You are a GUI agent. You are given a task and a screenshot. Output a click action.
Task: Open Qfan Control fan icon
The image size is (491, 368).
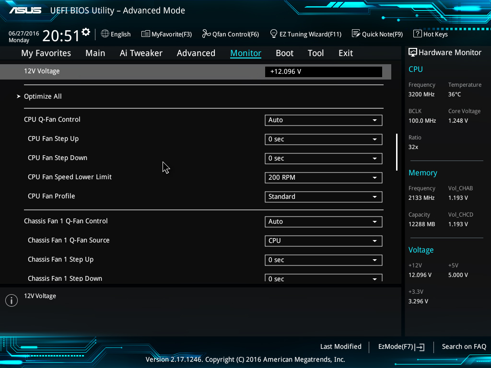pos(206,34)
